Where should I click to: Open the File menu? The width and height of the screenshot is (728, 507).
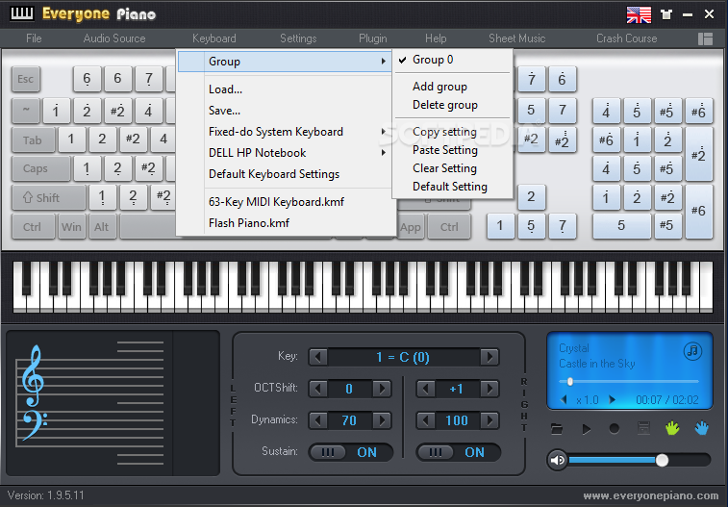pos(34,38)
